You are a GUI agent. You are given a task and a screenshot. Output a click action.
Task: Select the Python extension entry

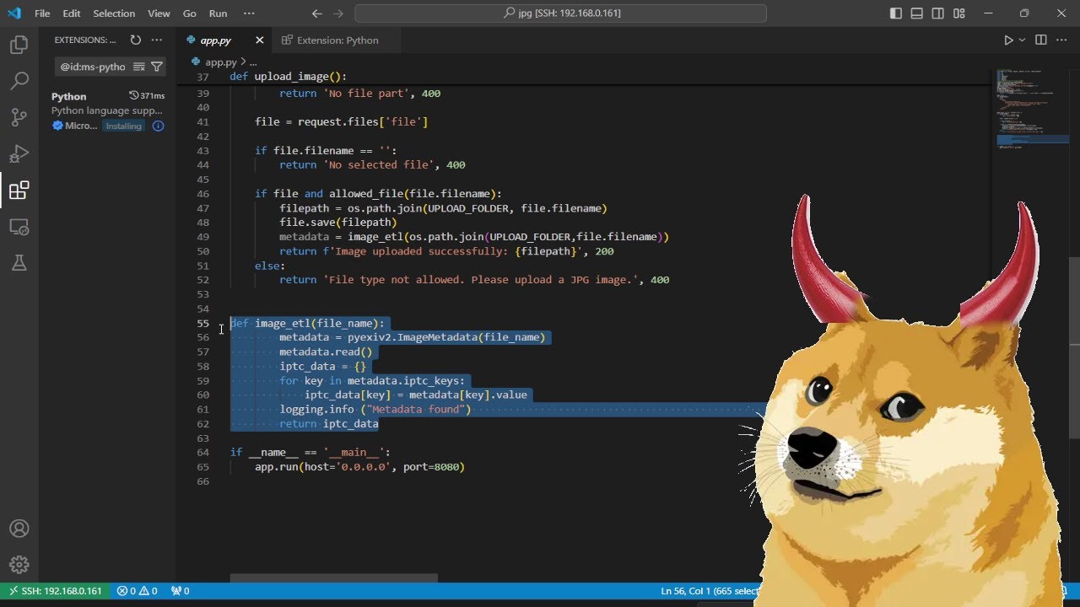[x=108, y=110]
